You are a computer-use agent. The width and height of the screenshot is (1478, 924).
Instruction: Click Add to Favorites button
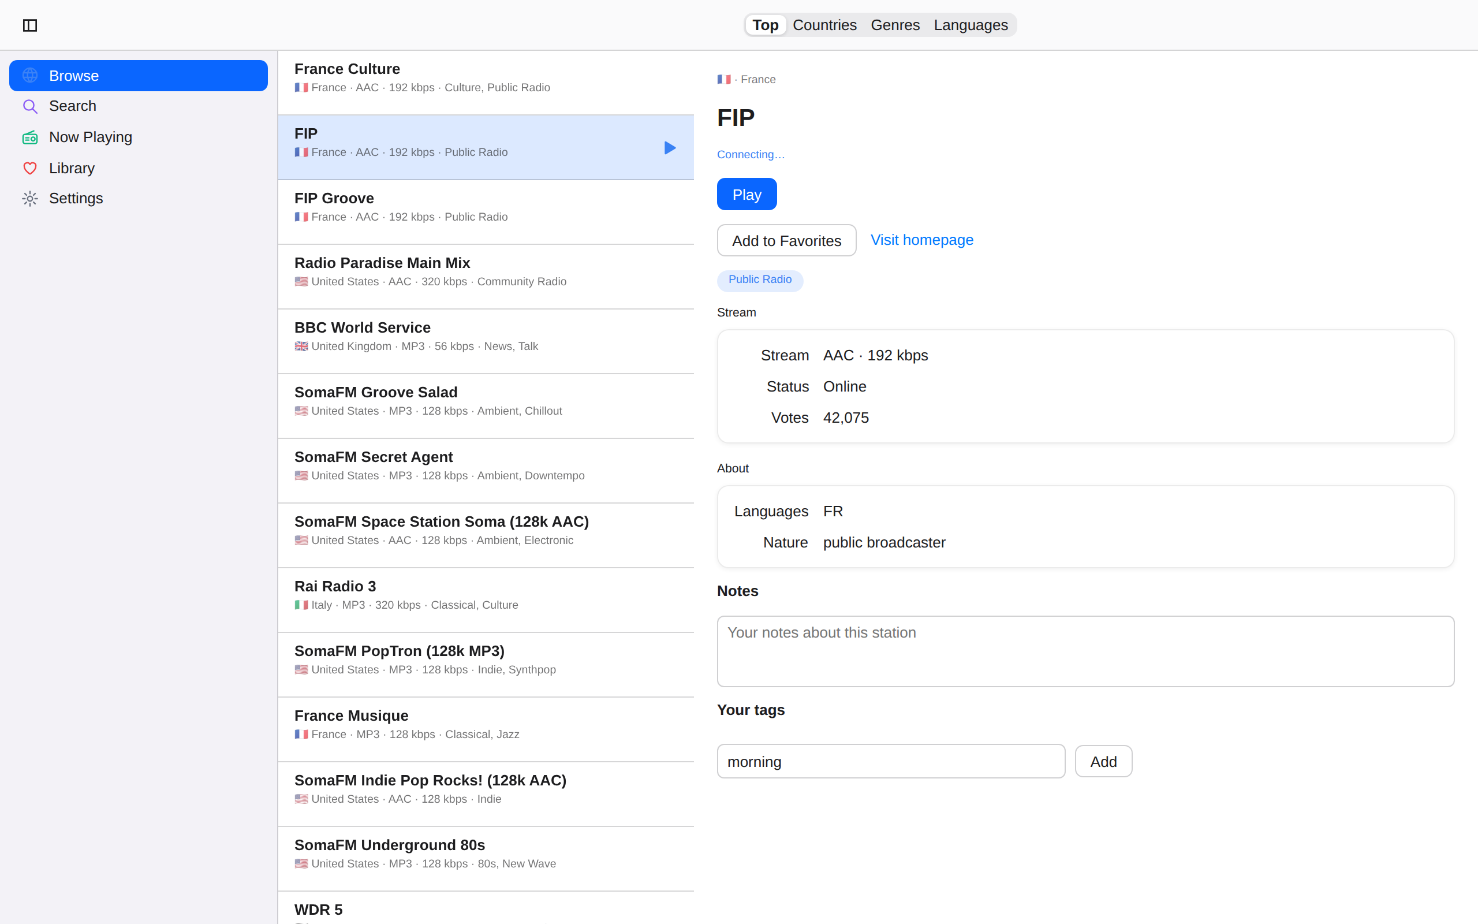coord(787,240)
